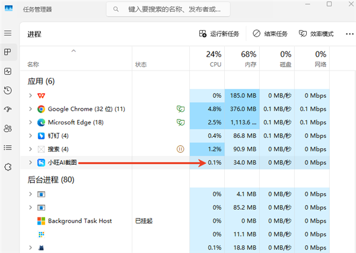Click 运行新任务 button
This screenshot has width=356, height=253.
tap(220, 34)
